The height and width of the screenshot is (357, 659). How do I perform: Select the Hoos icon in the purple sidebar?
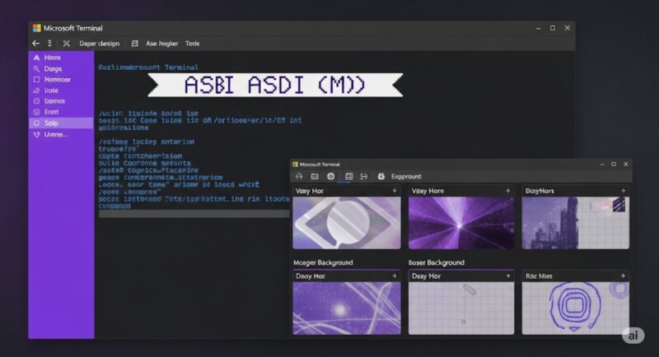pos(36,58)
